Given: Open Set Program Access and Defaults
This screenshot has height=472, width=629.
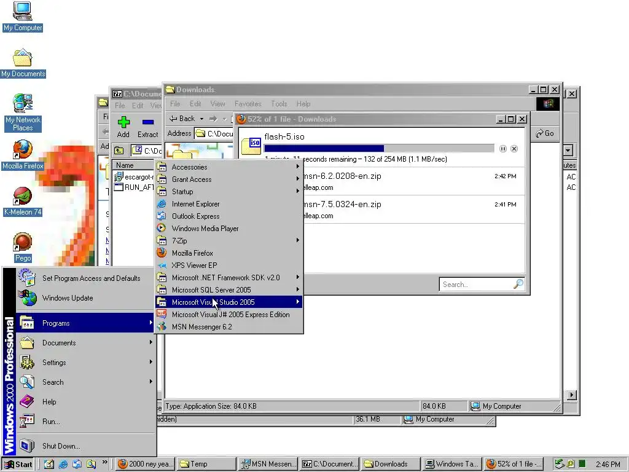Looking at the screenshot, I should coord(85,278).
